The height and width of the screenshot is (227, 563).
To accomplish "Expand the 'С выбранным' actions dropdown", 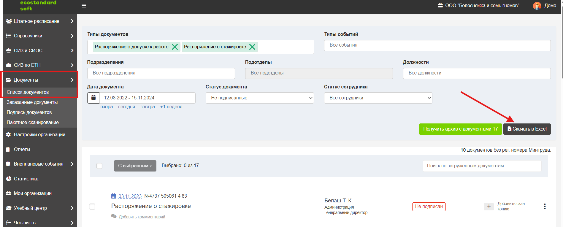I will 135,166.
